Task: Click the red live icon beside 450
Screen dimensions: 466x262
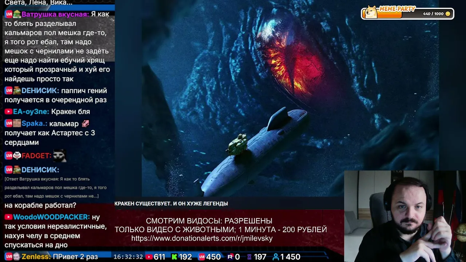Action: tap(201, 257)
